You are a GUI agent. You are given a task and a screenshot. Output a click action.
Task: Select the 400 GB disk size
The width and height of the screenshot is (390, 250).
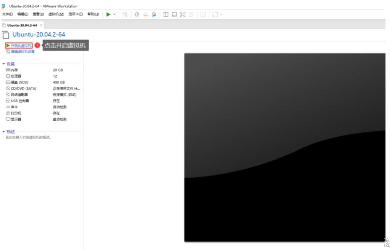(x=59, y=82)
